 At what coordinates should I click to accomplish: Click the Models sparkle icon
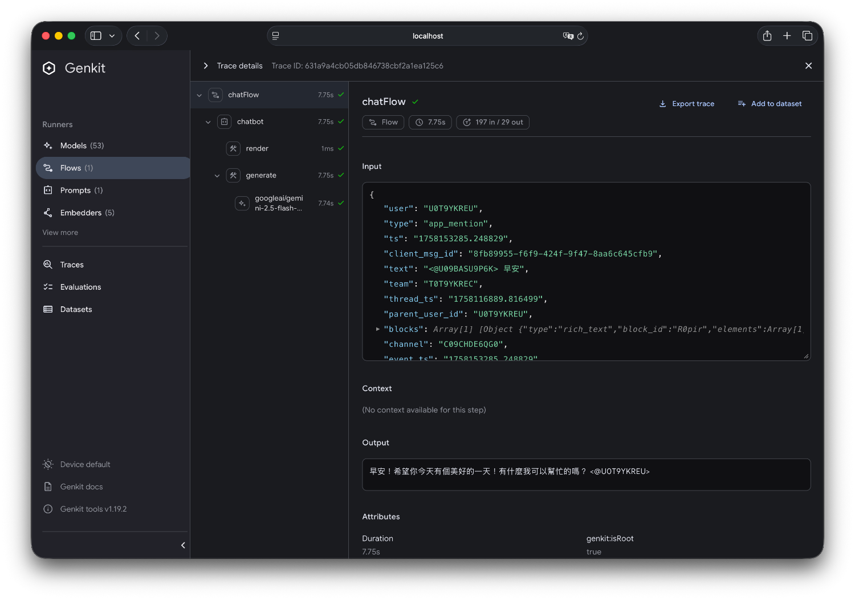pyautogui.click(x=48, y=145)
